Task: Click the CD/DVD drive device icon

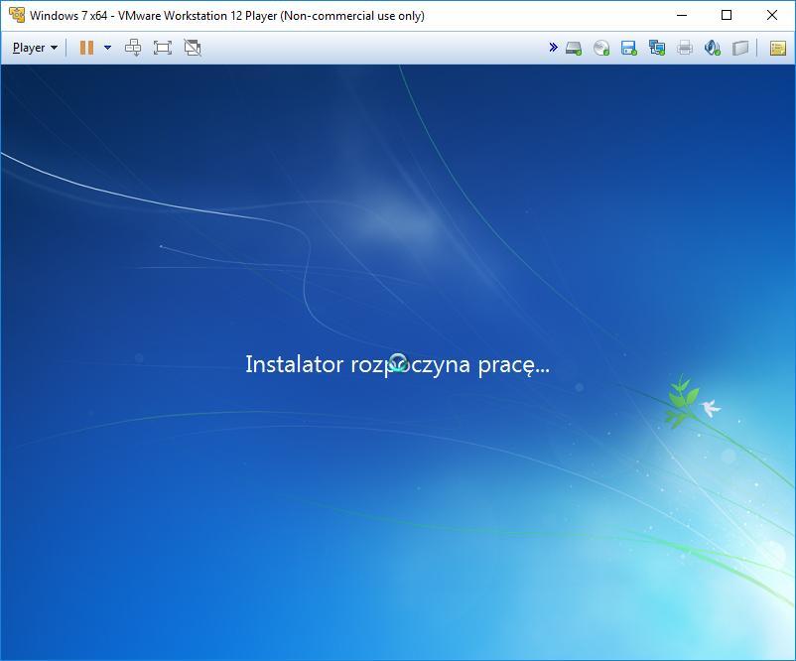Action: click(x=601, y=49)
